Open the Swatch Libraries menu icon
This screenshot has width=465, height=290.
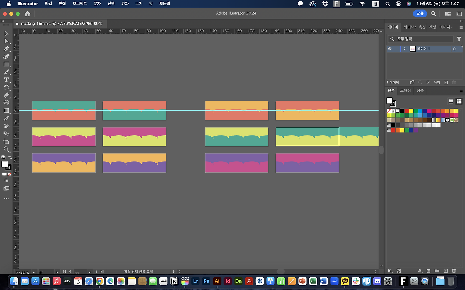pos(390,271)
